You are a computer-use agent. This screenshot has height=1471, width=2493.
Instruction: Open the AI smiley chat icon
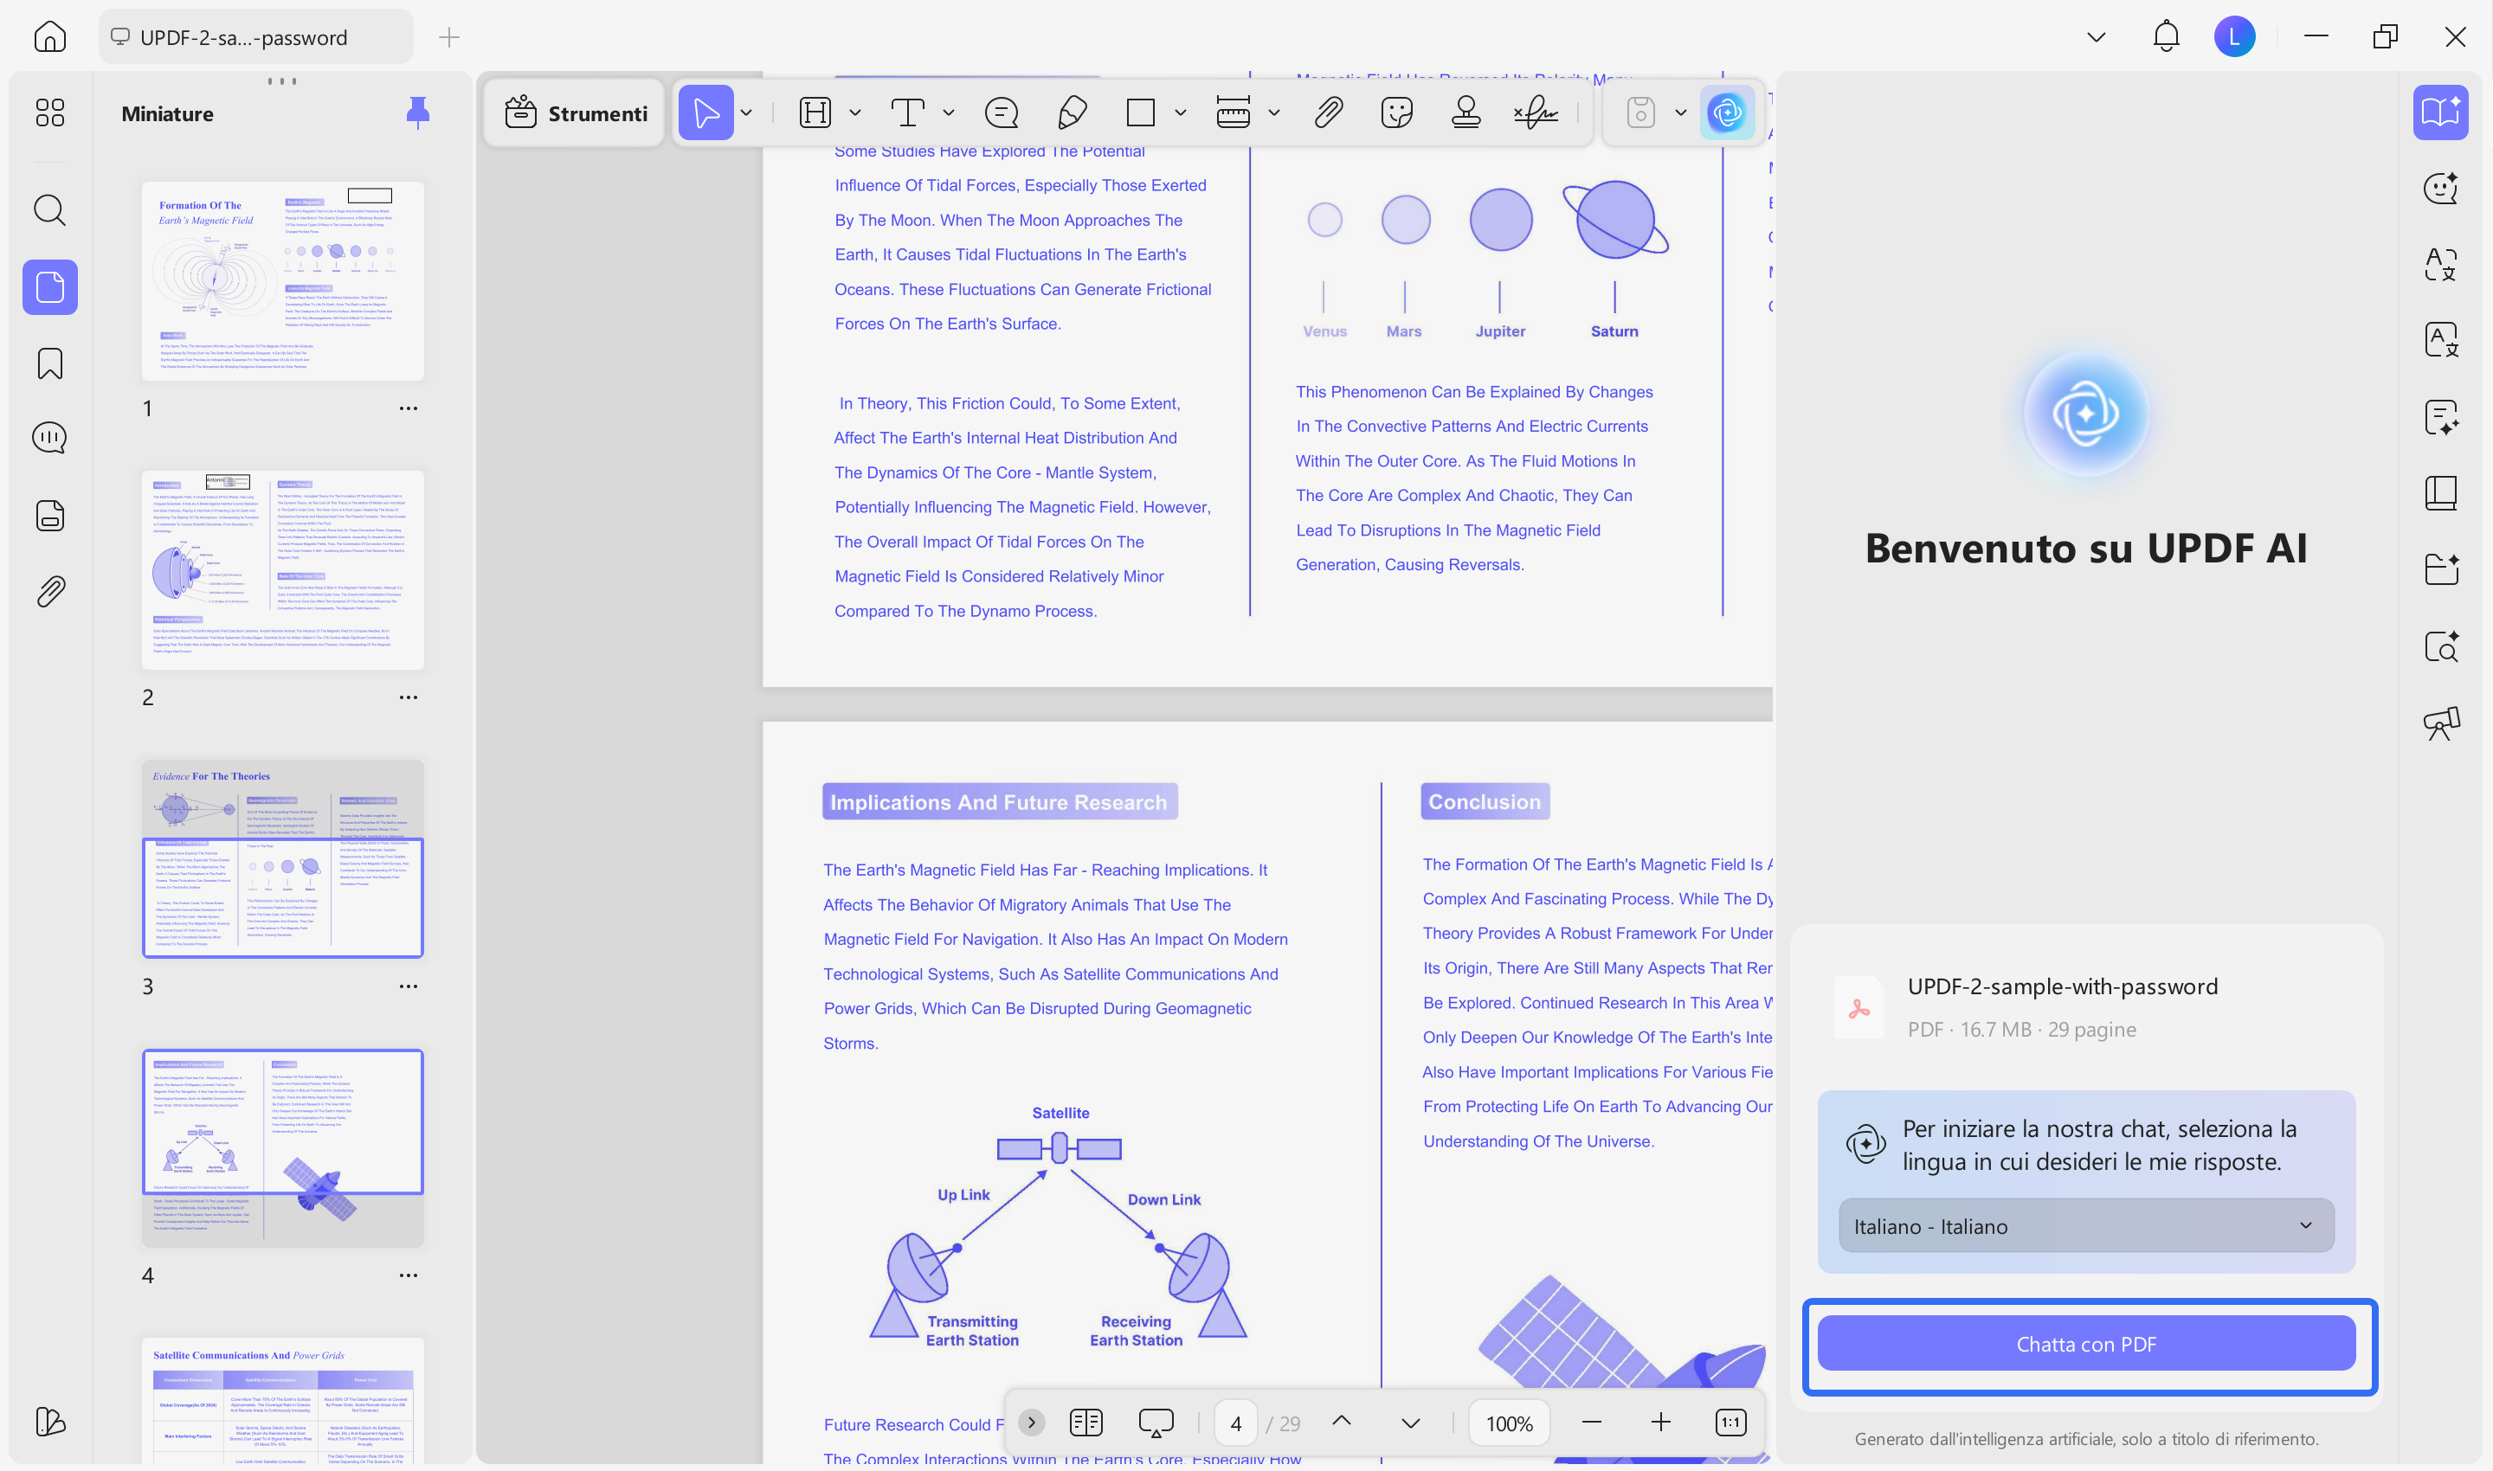coord(2440,189)
